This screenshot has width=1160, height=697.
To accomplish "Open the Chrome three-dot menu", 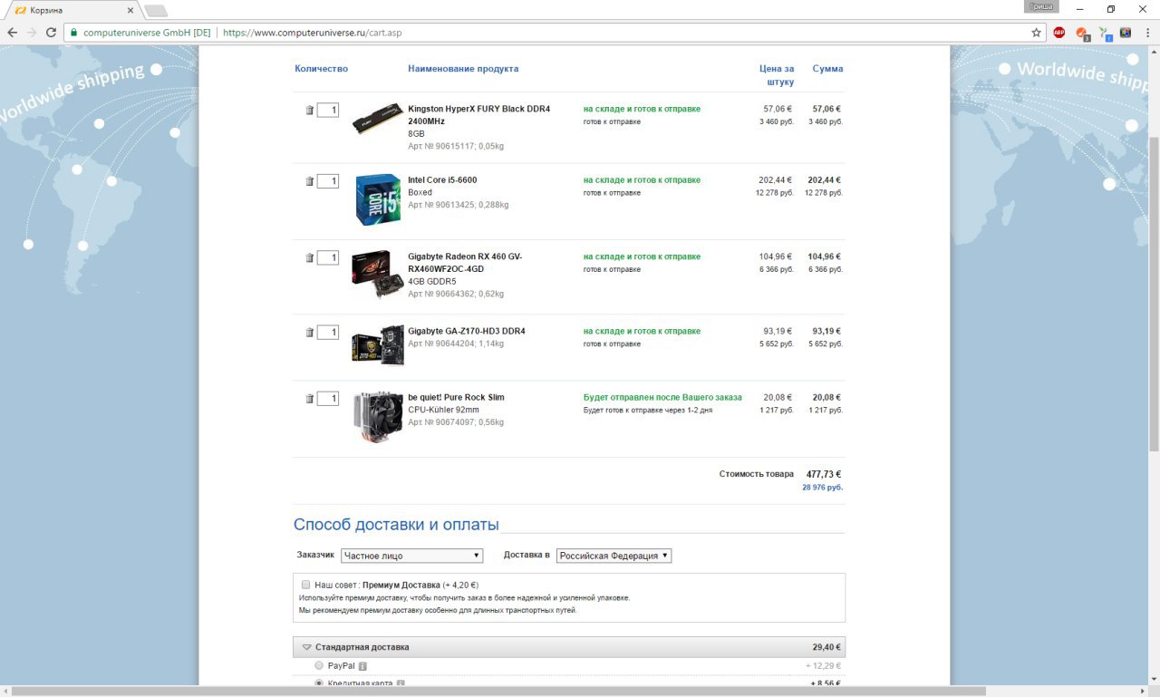I will (1147, 33).
